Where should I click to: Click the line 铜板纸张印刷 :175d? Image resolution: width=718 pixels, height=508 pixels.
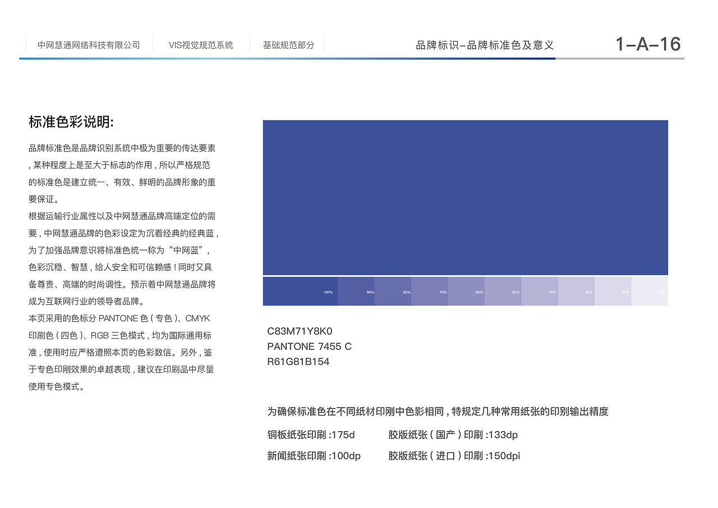click(x=311, y=435)
